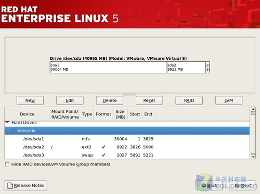The image size is (260, 194).
Task: Click the 9922 size value of sda2
Action: click(x=122, y=147)
